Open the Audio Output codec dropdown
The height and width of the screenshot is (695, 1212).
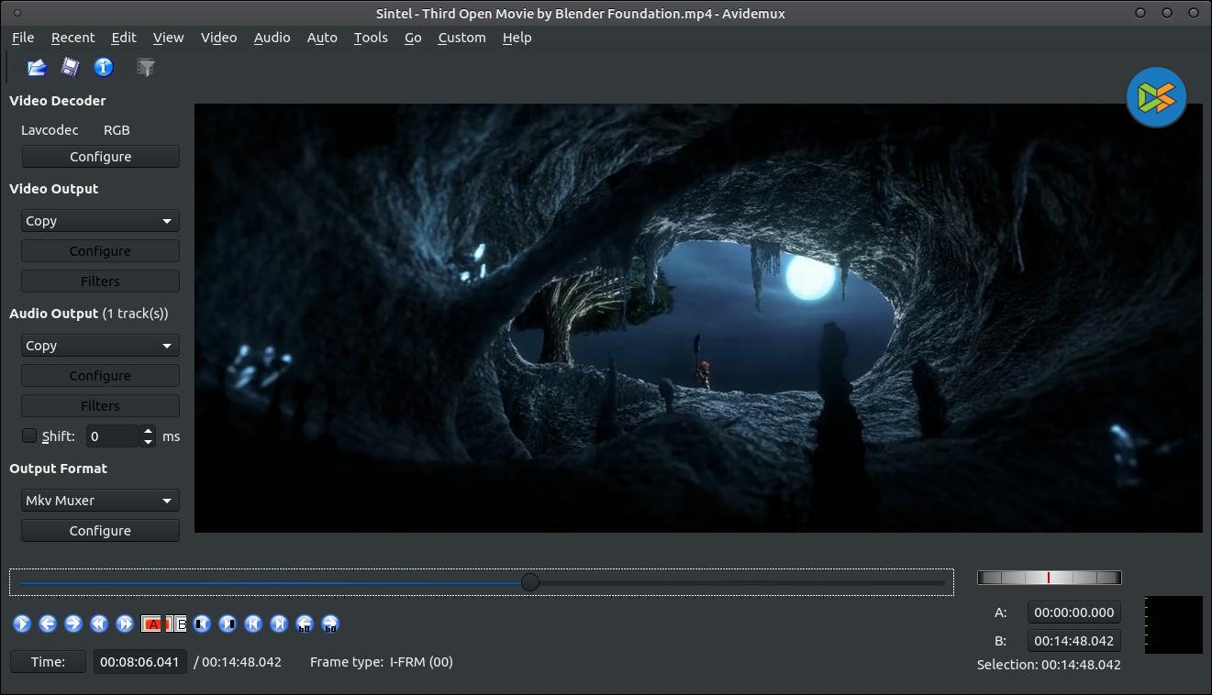click(100, 346)
